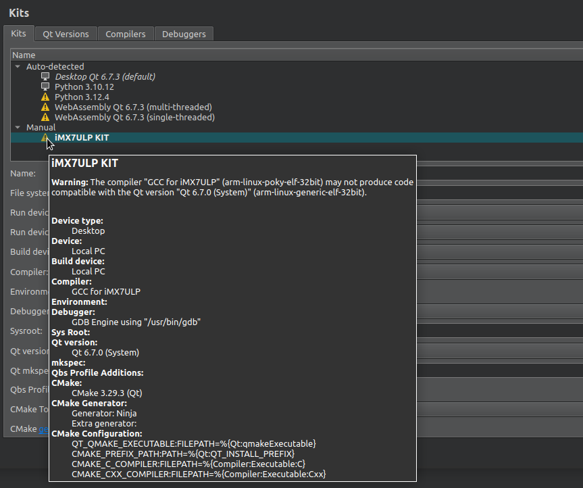Click warning icon for WebAssembly multi-threaded kit
583x488 pixels.
(45, 107)
